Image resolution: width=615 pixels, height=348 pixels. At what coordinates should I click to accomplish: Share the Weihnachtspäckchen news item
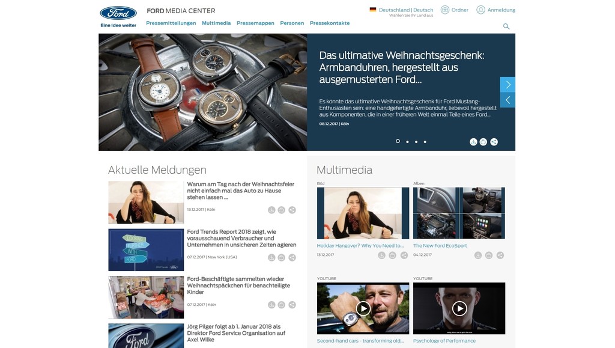coord(292,305)
